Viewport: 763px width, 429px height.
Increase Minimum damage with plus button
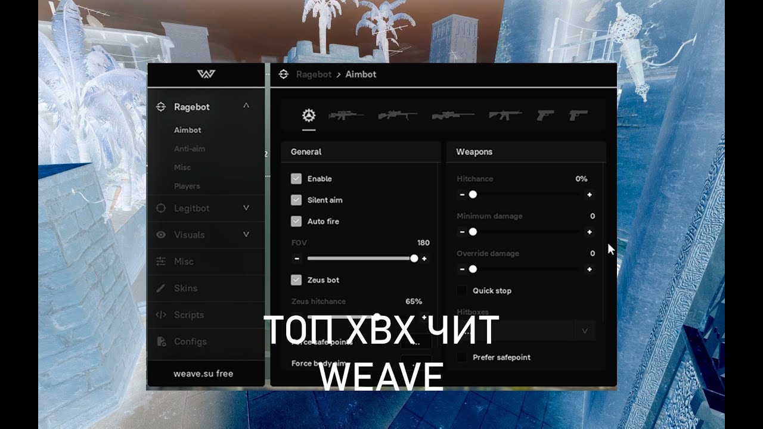[x=590, y=232]
